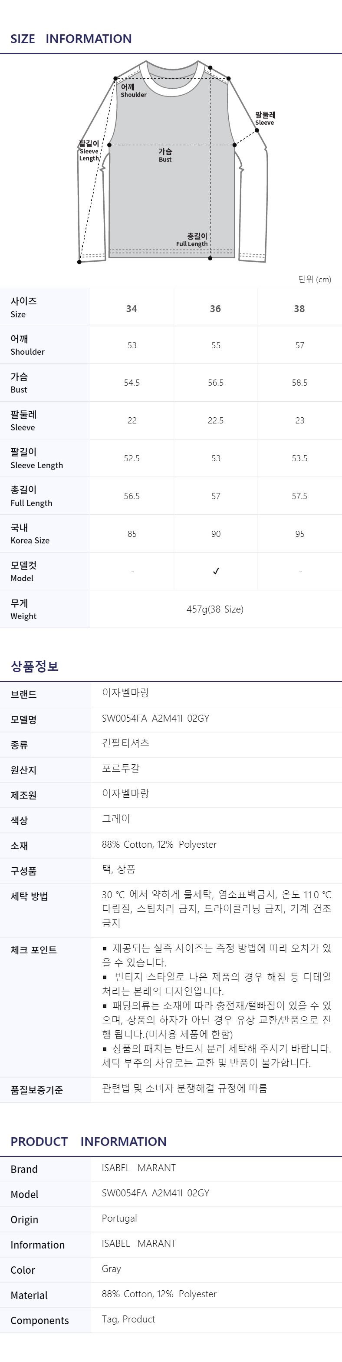The width and height of the screenshot is (342, 1362).
Task: Click the Korea Size 95 cell
Action: [299, 533]
